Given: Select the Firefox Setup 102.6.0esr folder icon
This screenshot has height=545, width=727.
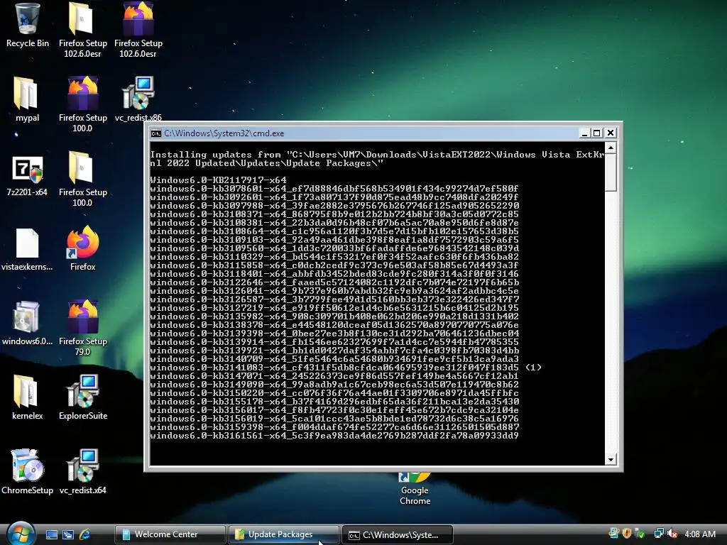Looking at the screenshot, I should [x=82, y=30].
